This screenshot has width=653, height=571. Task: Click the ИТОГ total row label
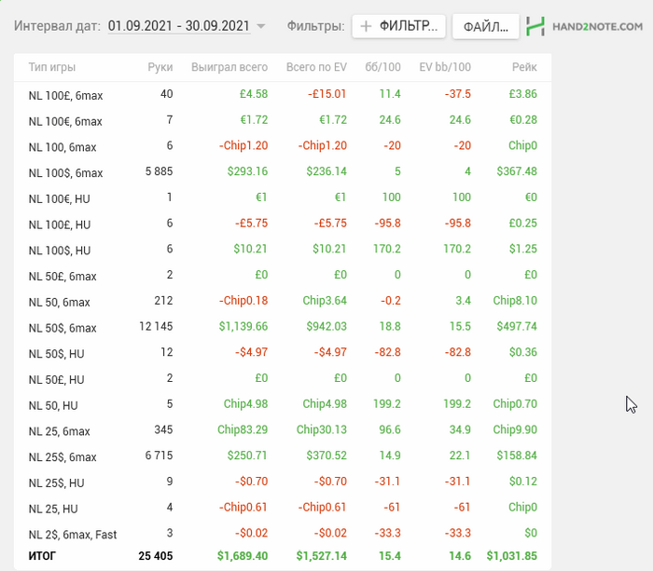[x=42, y=556]
